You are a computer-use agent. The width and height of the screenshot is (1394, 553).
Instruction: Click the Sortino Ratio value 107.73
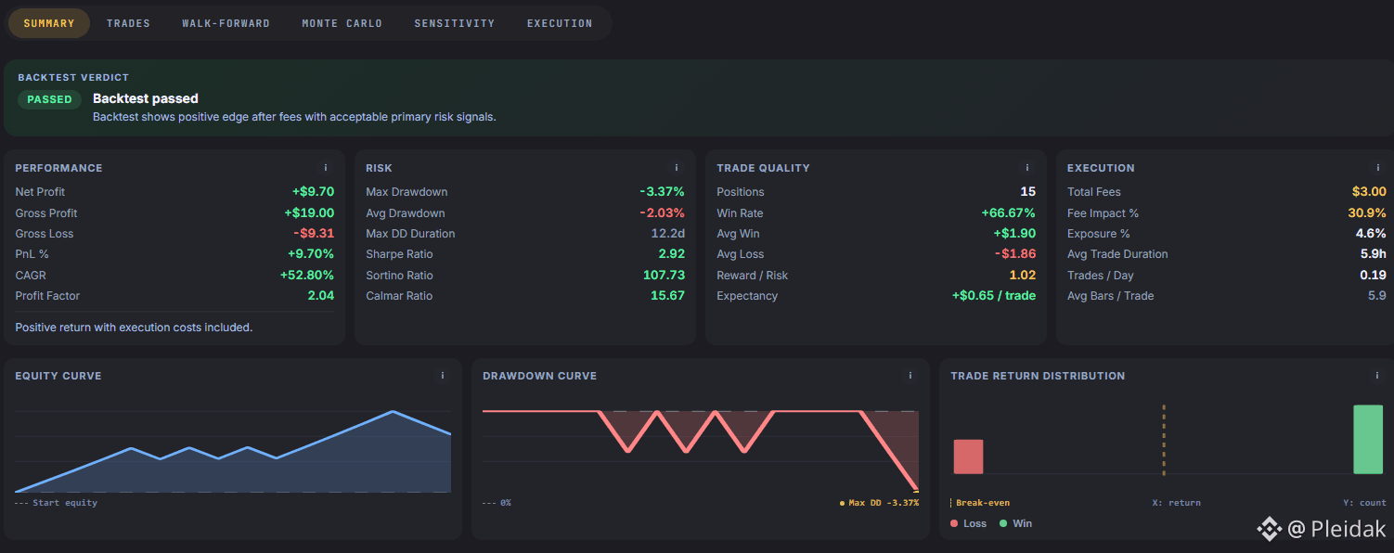coord(664,276)
